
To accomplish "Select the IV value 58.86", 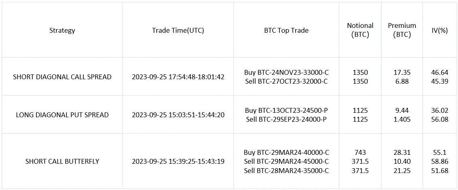I will (x=440, y=161).
